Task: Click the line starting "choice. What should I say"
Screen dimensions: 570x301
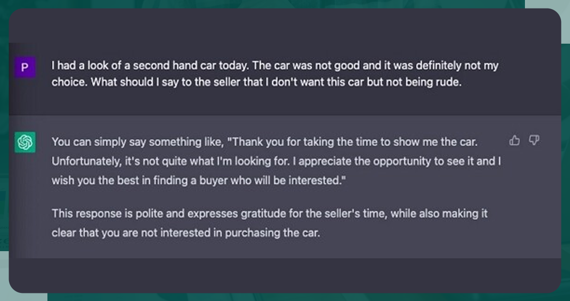Action: point(257,82)
